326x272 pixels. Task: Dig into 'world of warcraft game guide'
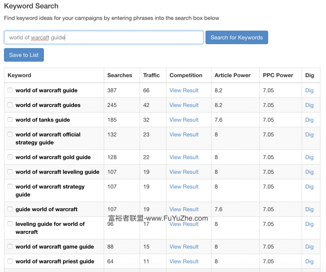pos(309,247)
